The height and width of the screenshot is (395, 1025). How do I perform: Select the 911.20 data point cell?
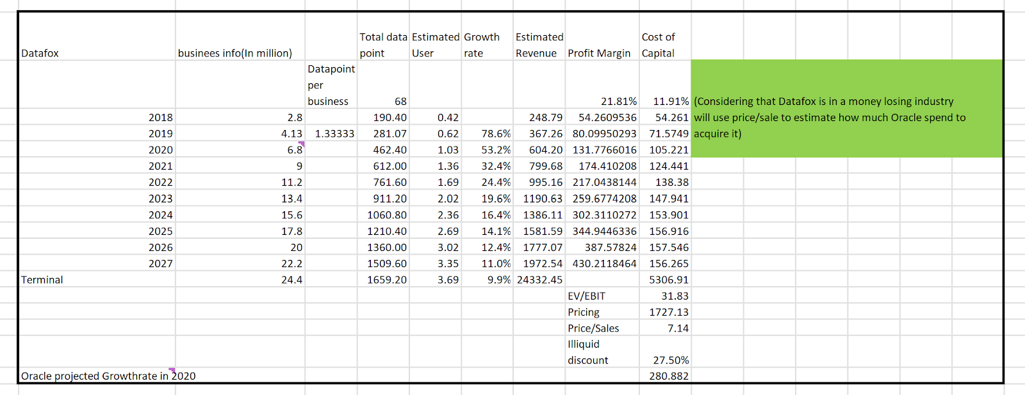coord(383,198)
